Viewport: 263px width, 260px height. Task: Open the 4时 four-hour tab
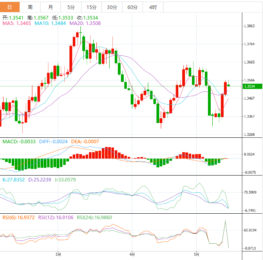tap(153, 7)
